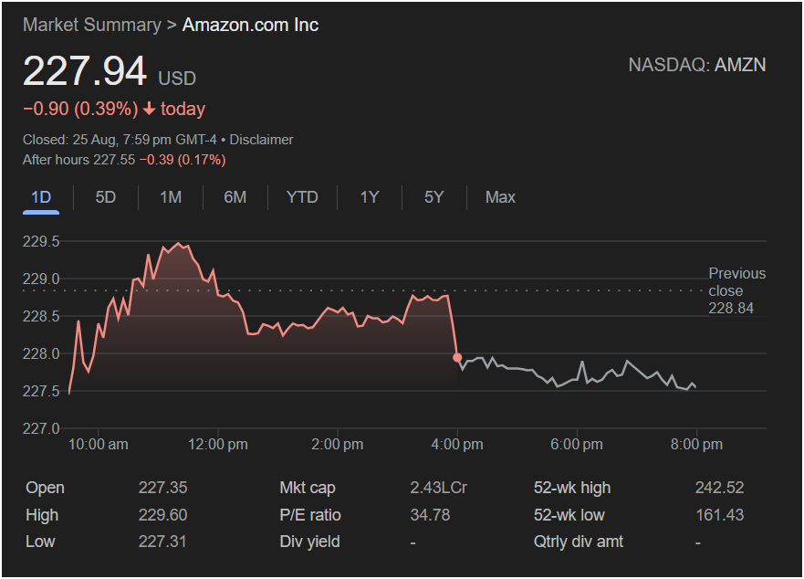Click the 4:00 pm closing price dot
The image size is (804, 579).
[457, 357]
